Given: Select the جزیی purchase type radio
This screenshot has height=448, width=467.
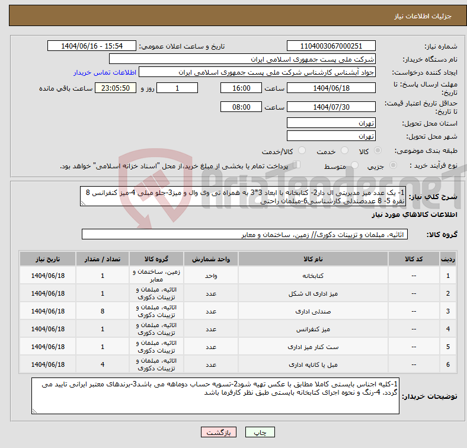Looking at the screenshot, I should [393, 165].
